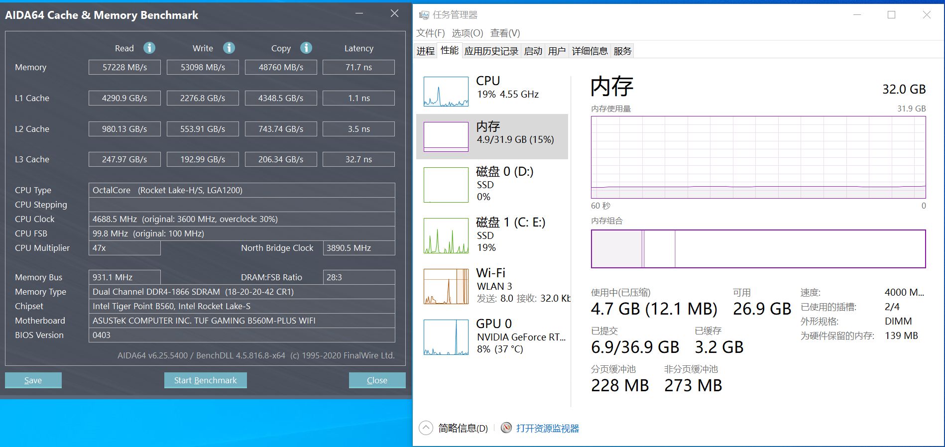Click the Memory Bus 931.1 MHz field
Viewport: 945px width, 447px height.
coord(124,277)
